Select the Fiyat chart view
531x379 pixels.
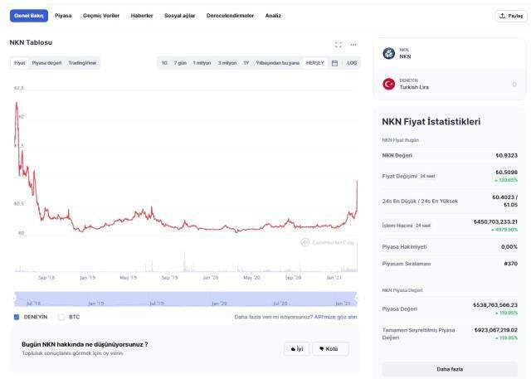20,63
